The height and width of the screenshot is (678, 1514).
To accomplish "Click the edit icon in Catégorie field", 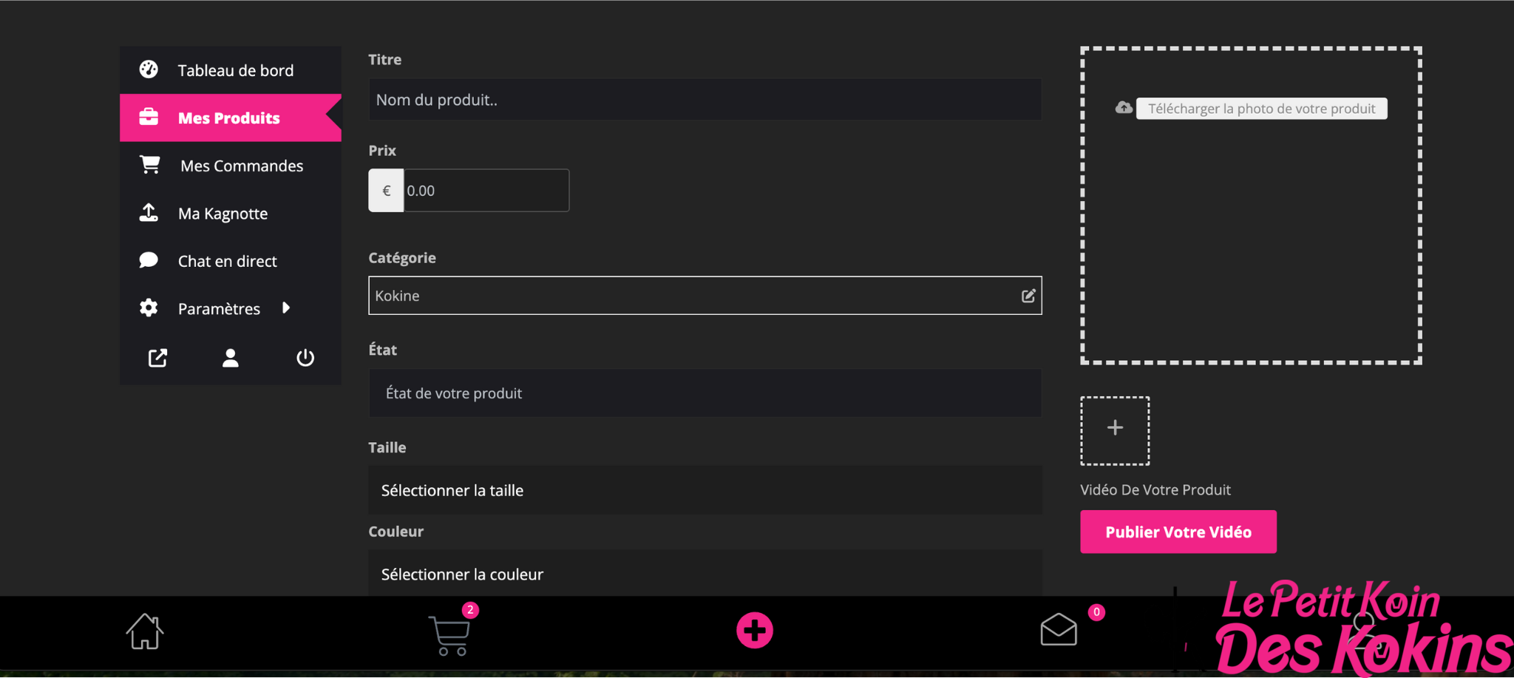I will tap(1028, 296).
